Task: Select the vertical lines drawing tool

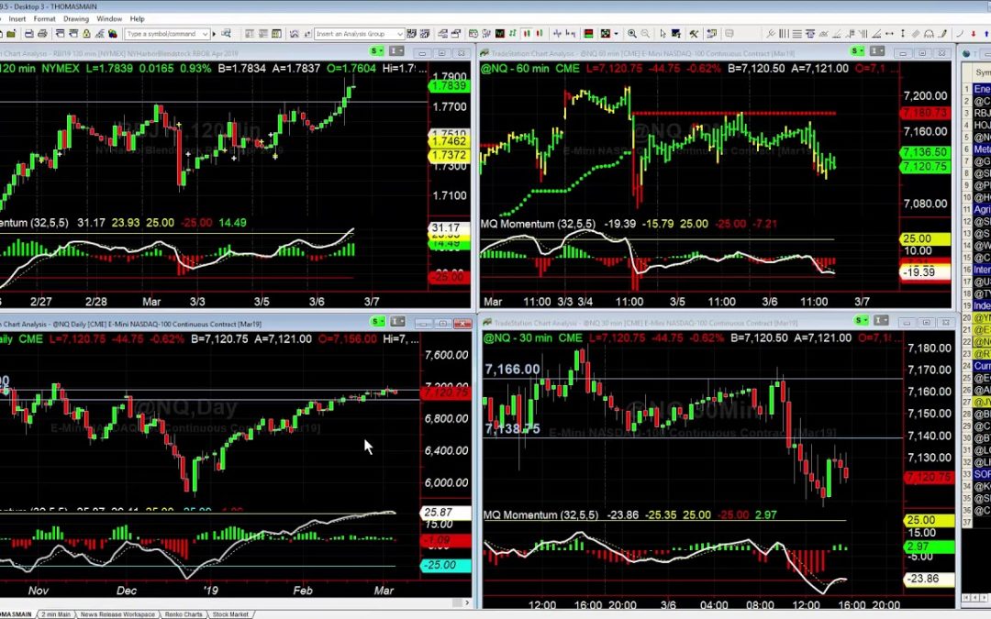Action: [784, 34]
